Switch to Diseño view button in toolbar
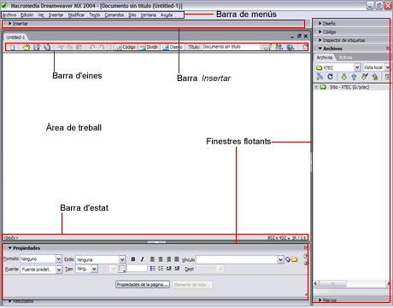 coord(173,47)
